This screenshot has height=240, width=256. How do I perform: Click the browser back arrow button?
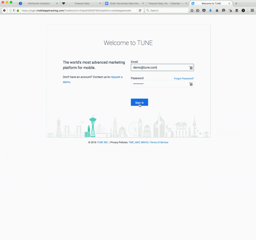tap(4, 10)
